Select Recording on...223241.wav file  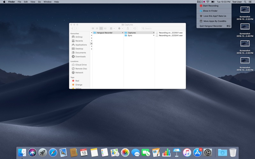point(169,36)
